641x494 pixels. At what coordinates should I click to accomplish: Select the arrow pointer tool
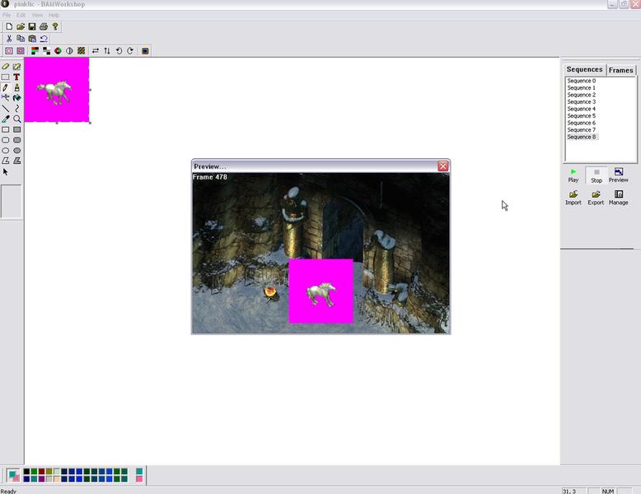coord(5,171)
